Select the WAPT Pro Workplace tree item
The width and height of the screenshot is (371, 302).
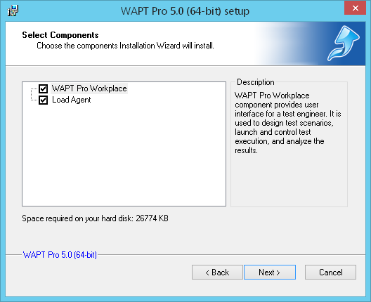(89, 88)
